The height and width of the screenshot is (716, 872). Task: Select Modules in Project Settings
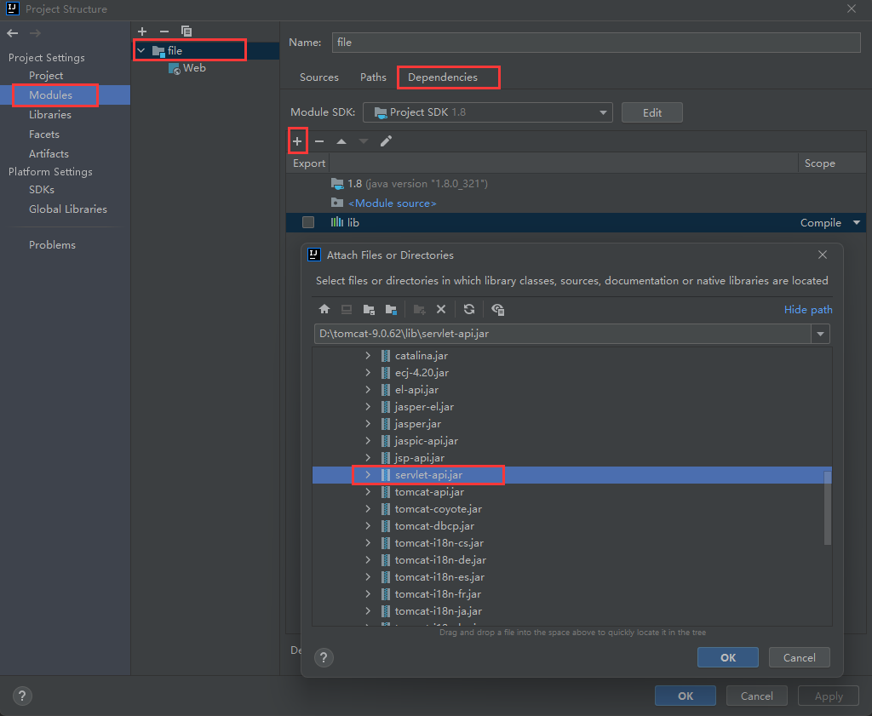50,95
